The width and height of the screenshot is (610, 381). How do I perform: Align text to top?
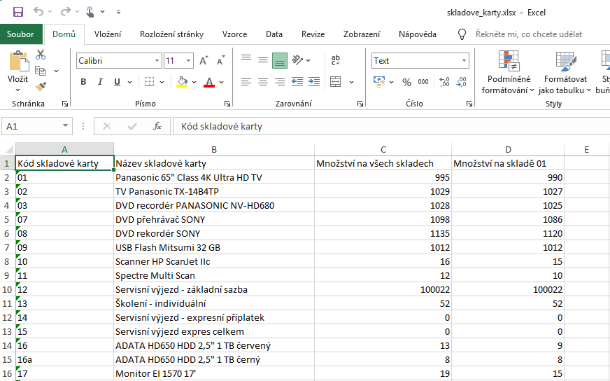(x=246, y=58)
